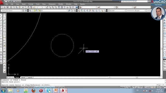The image size is (166, 93).
Task: Open the ByLayer color dropdown
Action: click(x=125, y=11)
